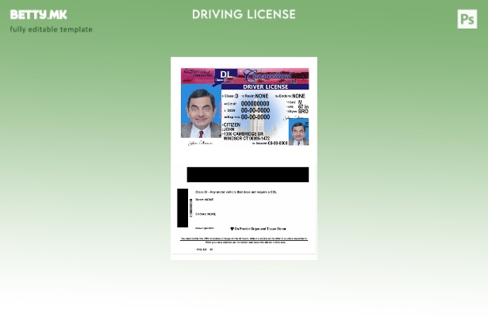
Task: Click the expiration date field
Action: [x=255, y=117]
